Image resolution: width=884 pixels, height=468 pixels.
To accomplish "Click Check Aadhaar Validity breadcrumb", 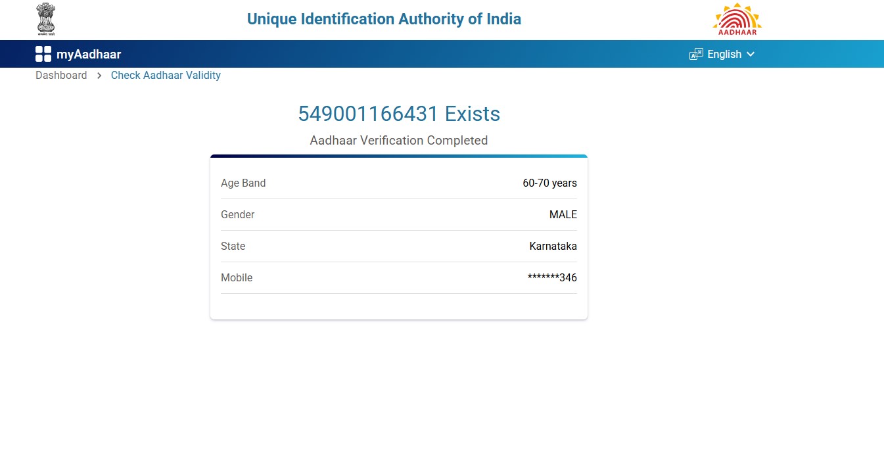I will point(166,75).
